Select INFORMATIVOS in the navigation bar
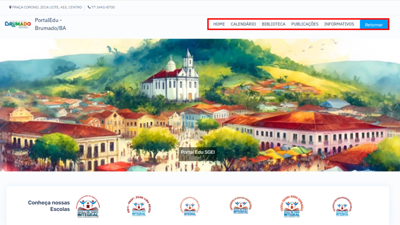400x225 pixels. tap(339, 24)
